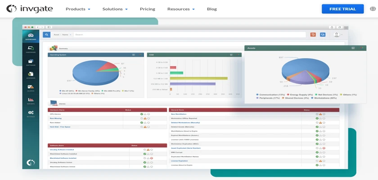The image size is (378, 180).
Task: Click the globe language icon
Action: (x=373, y=9)
